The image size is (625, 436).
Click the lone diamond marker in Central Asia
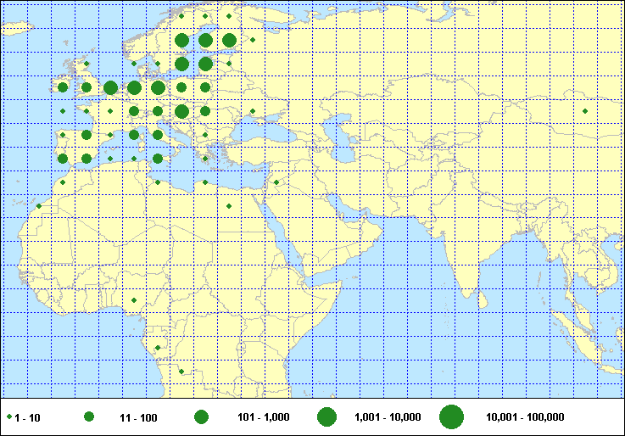click(584, 110)
